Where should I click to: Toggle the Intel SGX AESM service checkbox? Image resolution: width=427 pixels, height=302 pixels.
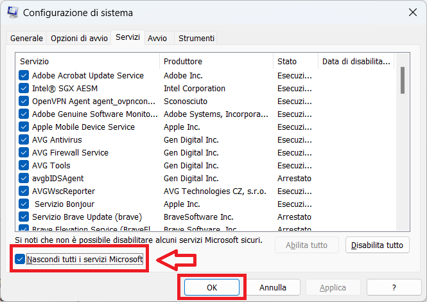click(24, 89)
